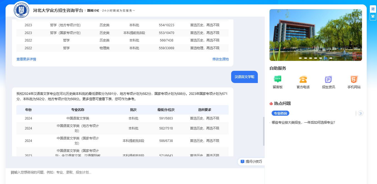
Task: Open 修改生源地 to change source region
Action: 221,59
